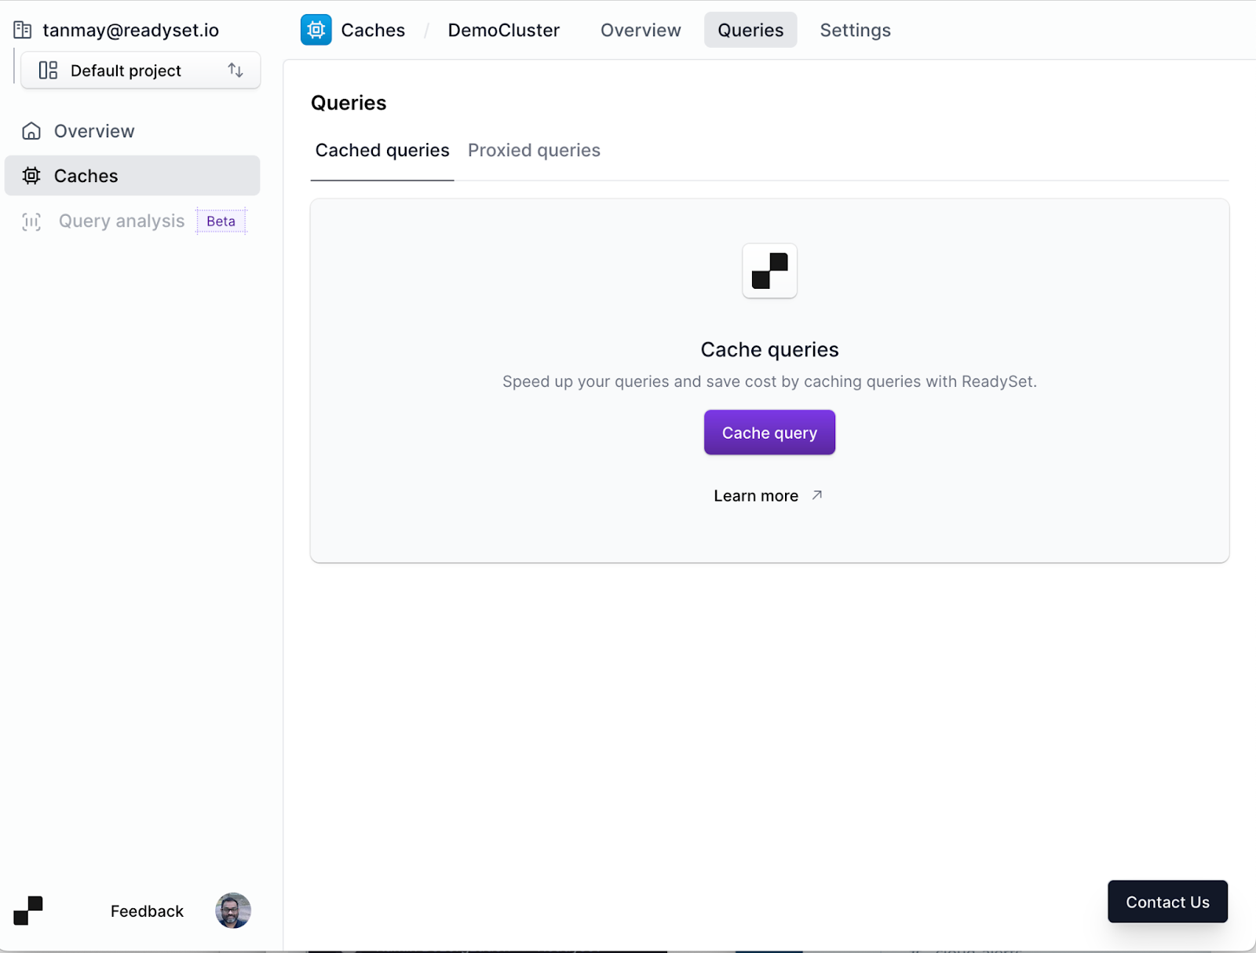Click the organization building icon beside tanmay@readyset.io
Screen dimensions: 1256x953
click(22, 31)
